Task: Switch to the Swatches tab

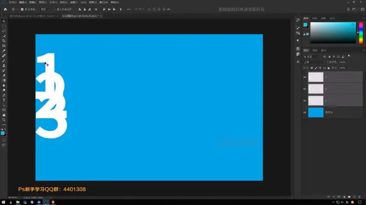Action: (314, 18)
